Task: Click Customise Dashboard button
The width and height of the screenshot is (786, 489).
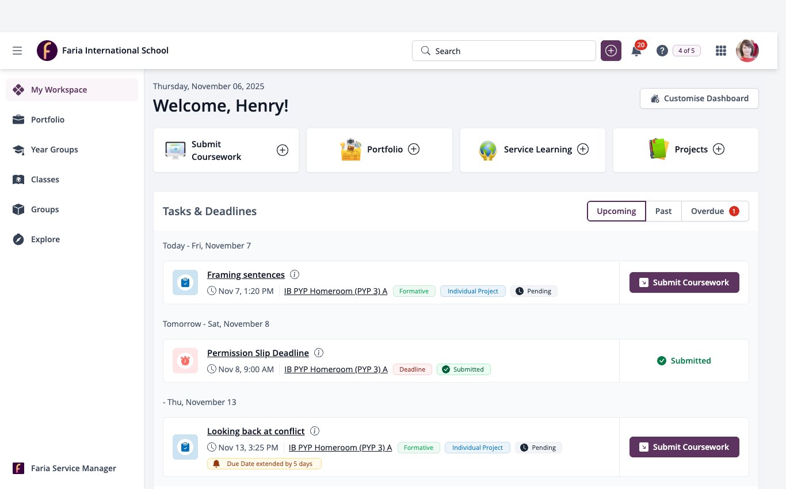Action: [x=699, y=98]
